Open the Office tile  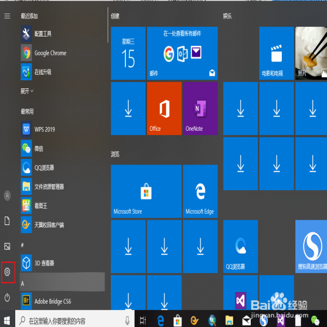coord(164,108)
